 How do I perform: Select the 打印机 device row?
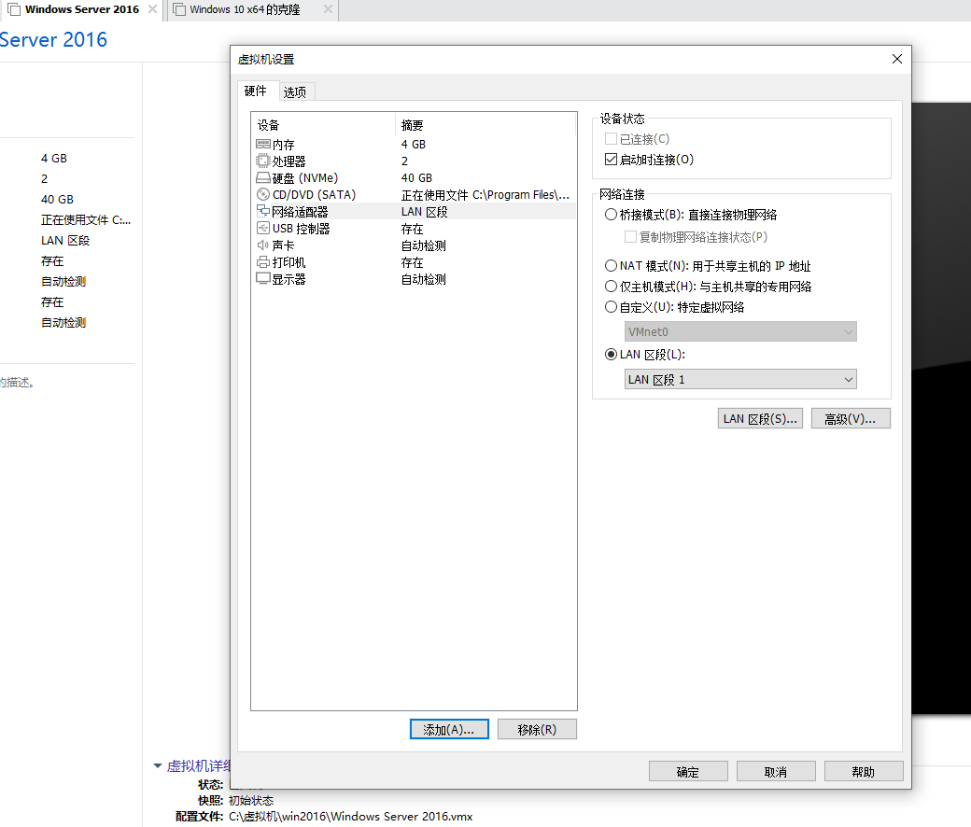tap(414, 262)
